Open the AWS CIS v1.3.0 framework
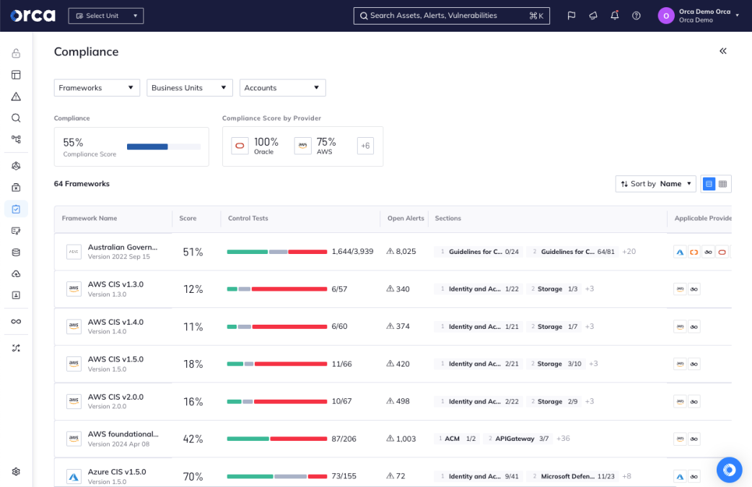Viewport: 752px width, 487px height. [x=393, y=289]
